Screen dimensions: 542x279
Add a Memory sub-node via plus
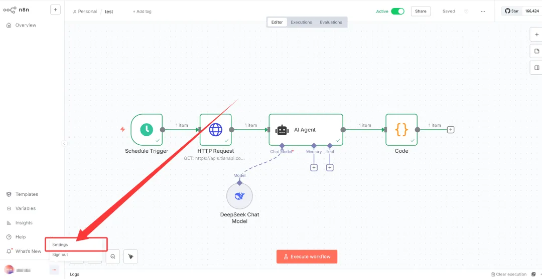(x=314, y=168)
